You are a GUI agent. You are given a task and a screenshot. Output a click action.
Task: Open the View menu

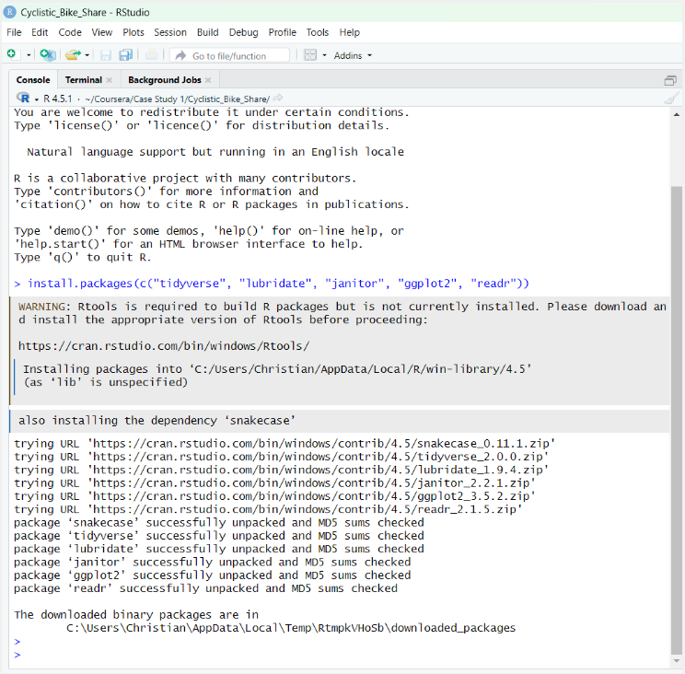click(102, 32)
